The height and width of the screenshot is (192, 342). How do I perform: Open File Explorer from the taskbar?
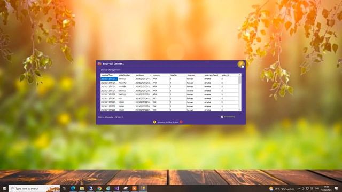click(x=82, y=188)
